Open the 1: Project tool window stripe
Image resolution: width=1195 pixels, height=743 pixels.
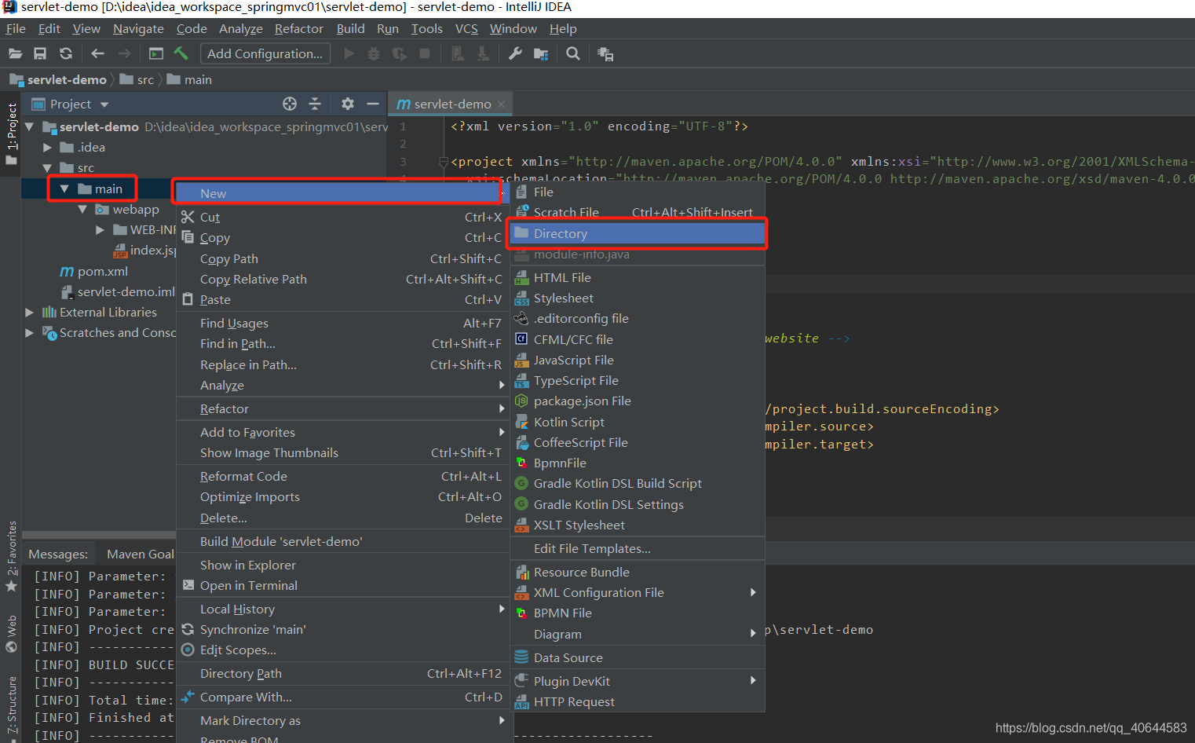(11, 134)
